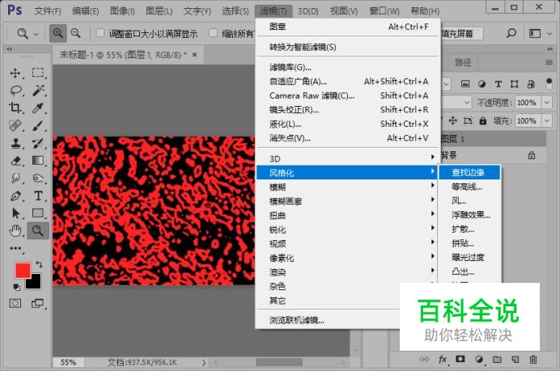Viewport: 560px width, 371px height.
Task: Select the Brush tool
Action: pyautogui.click(x=38, y=125)
